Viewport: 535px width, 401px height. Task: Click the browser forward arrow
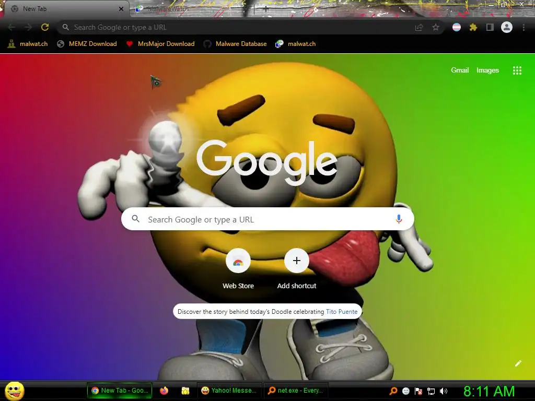click(28, 27)
